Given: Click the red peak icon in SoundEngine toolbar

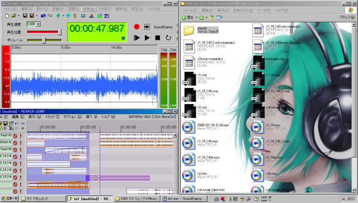Looking at the screenshot, I should (91, 16).
